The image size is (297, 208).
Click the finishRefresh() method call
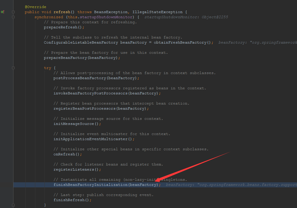72,200
